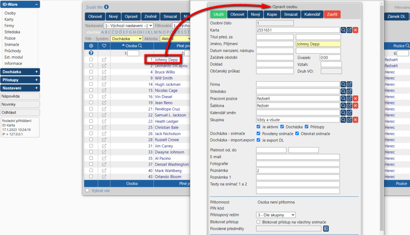Click the info icon beside Zrušit filtr

tap(107, 7)
